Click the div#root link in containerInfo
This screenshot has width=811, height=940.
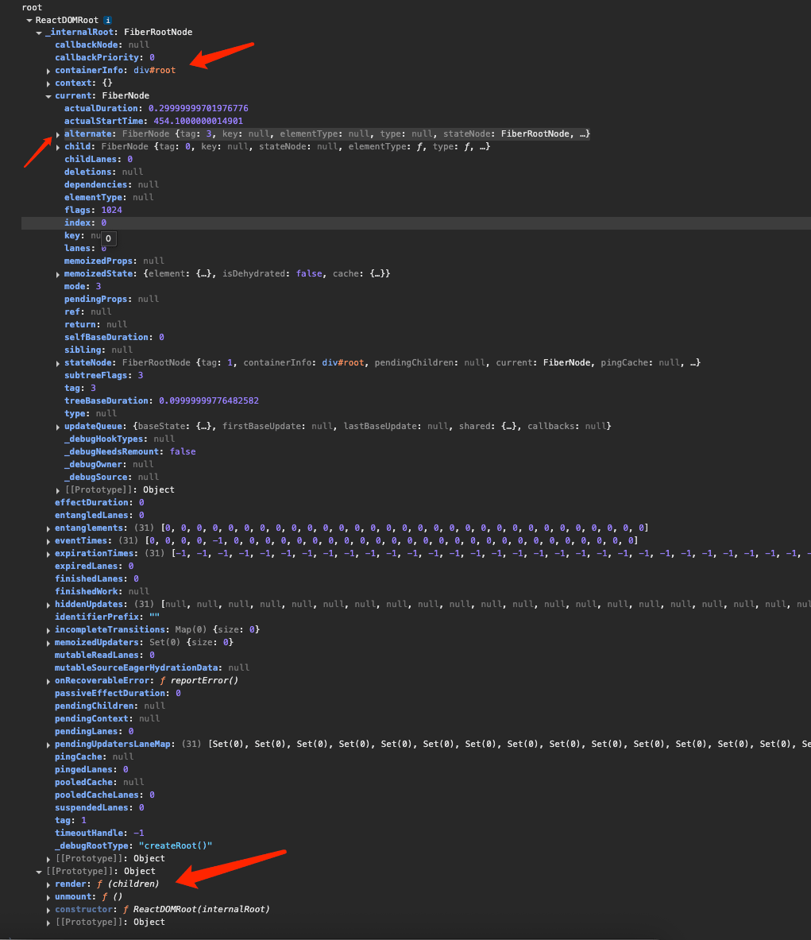155,70
